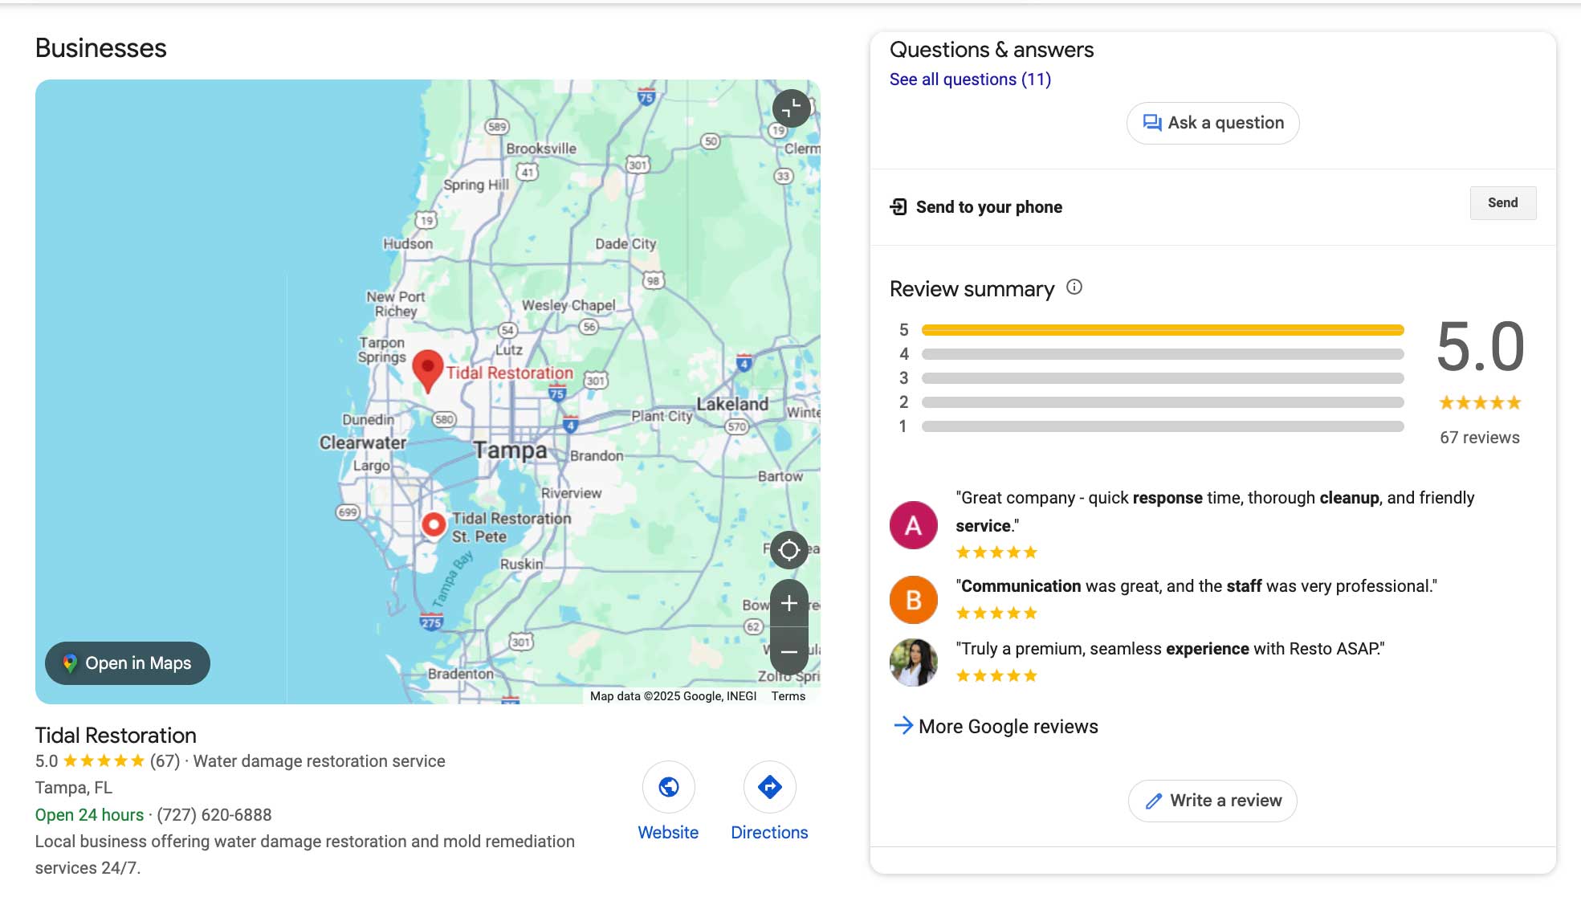This screenshot has height=897, width=1581.
Task: Click the Website globe icon
Action: pyautogui.click(x=668, y=787)
